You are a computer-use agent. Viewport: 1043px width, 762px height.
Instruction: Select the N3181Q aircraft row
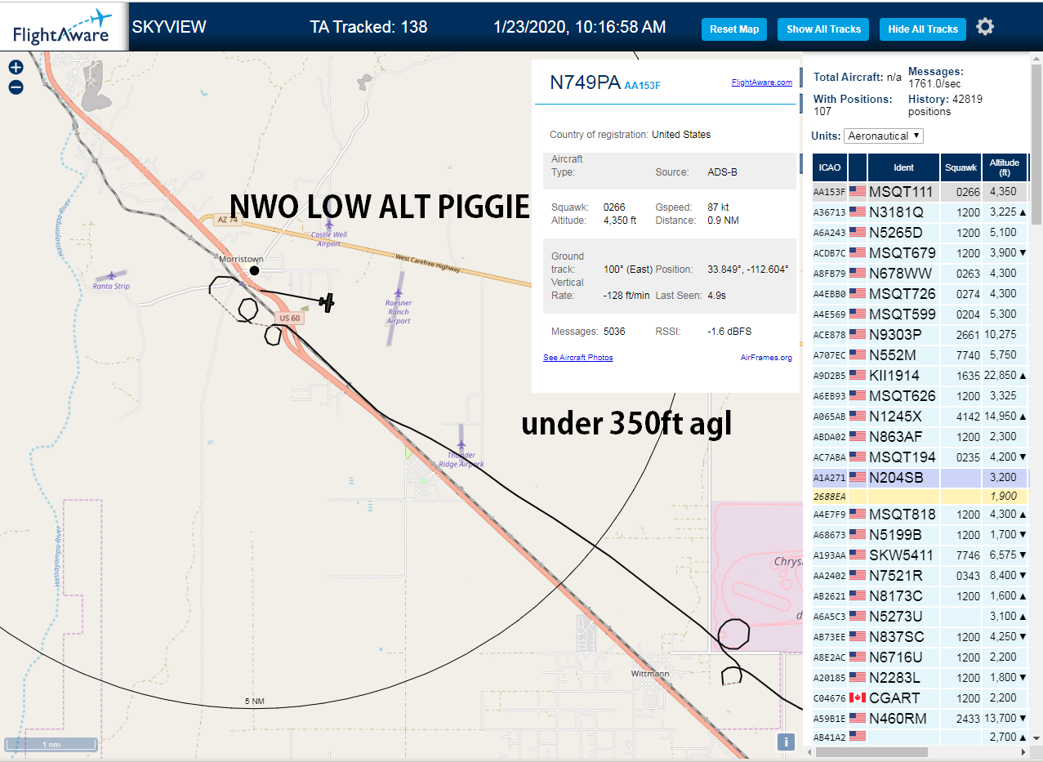tap(920, 212)
